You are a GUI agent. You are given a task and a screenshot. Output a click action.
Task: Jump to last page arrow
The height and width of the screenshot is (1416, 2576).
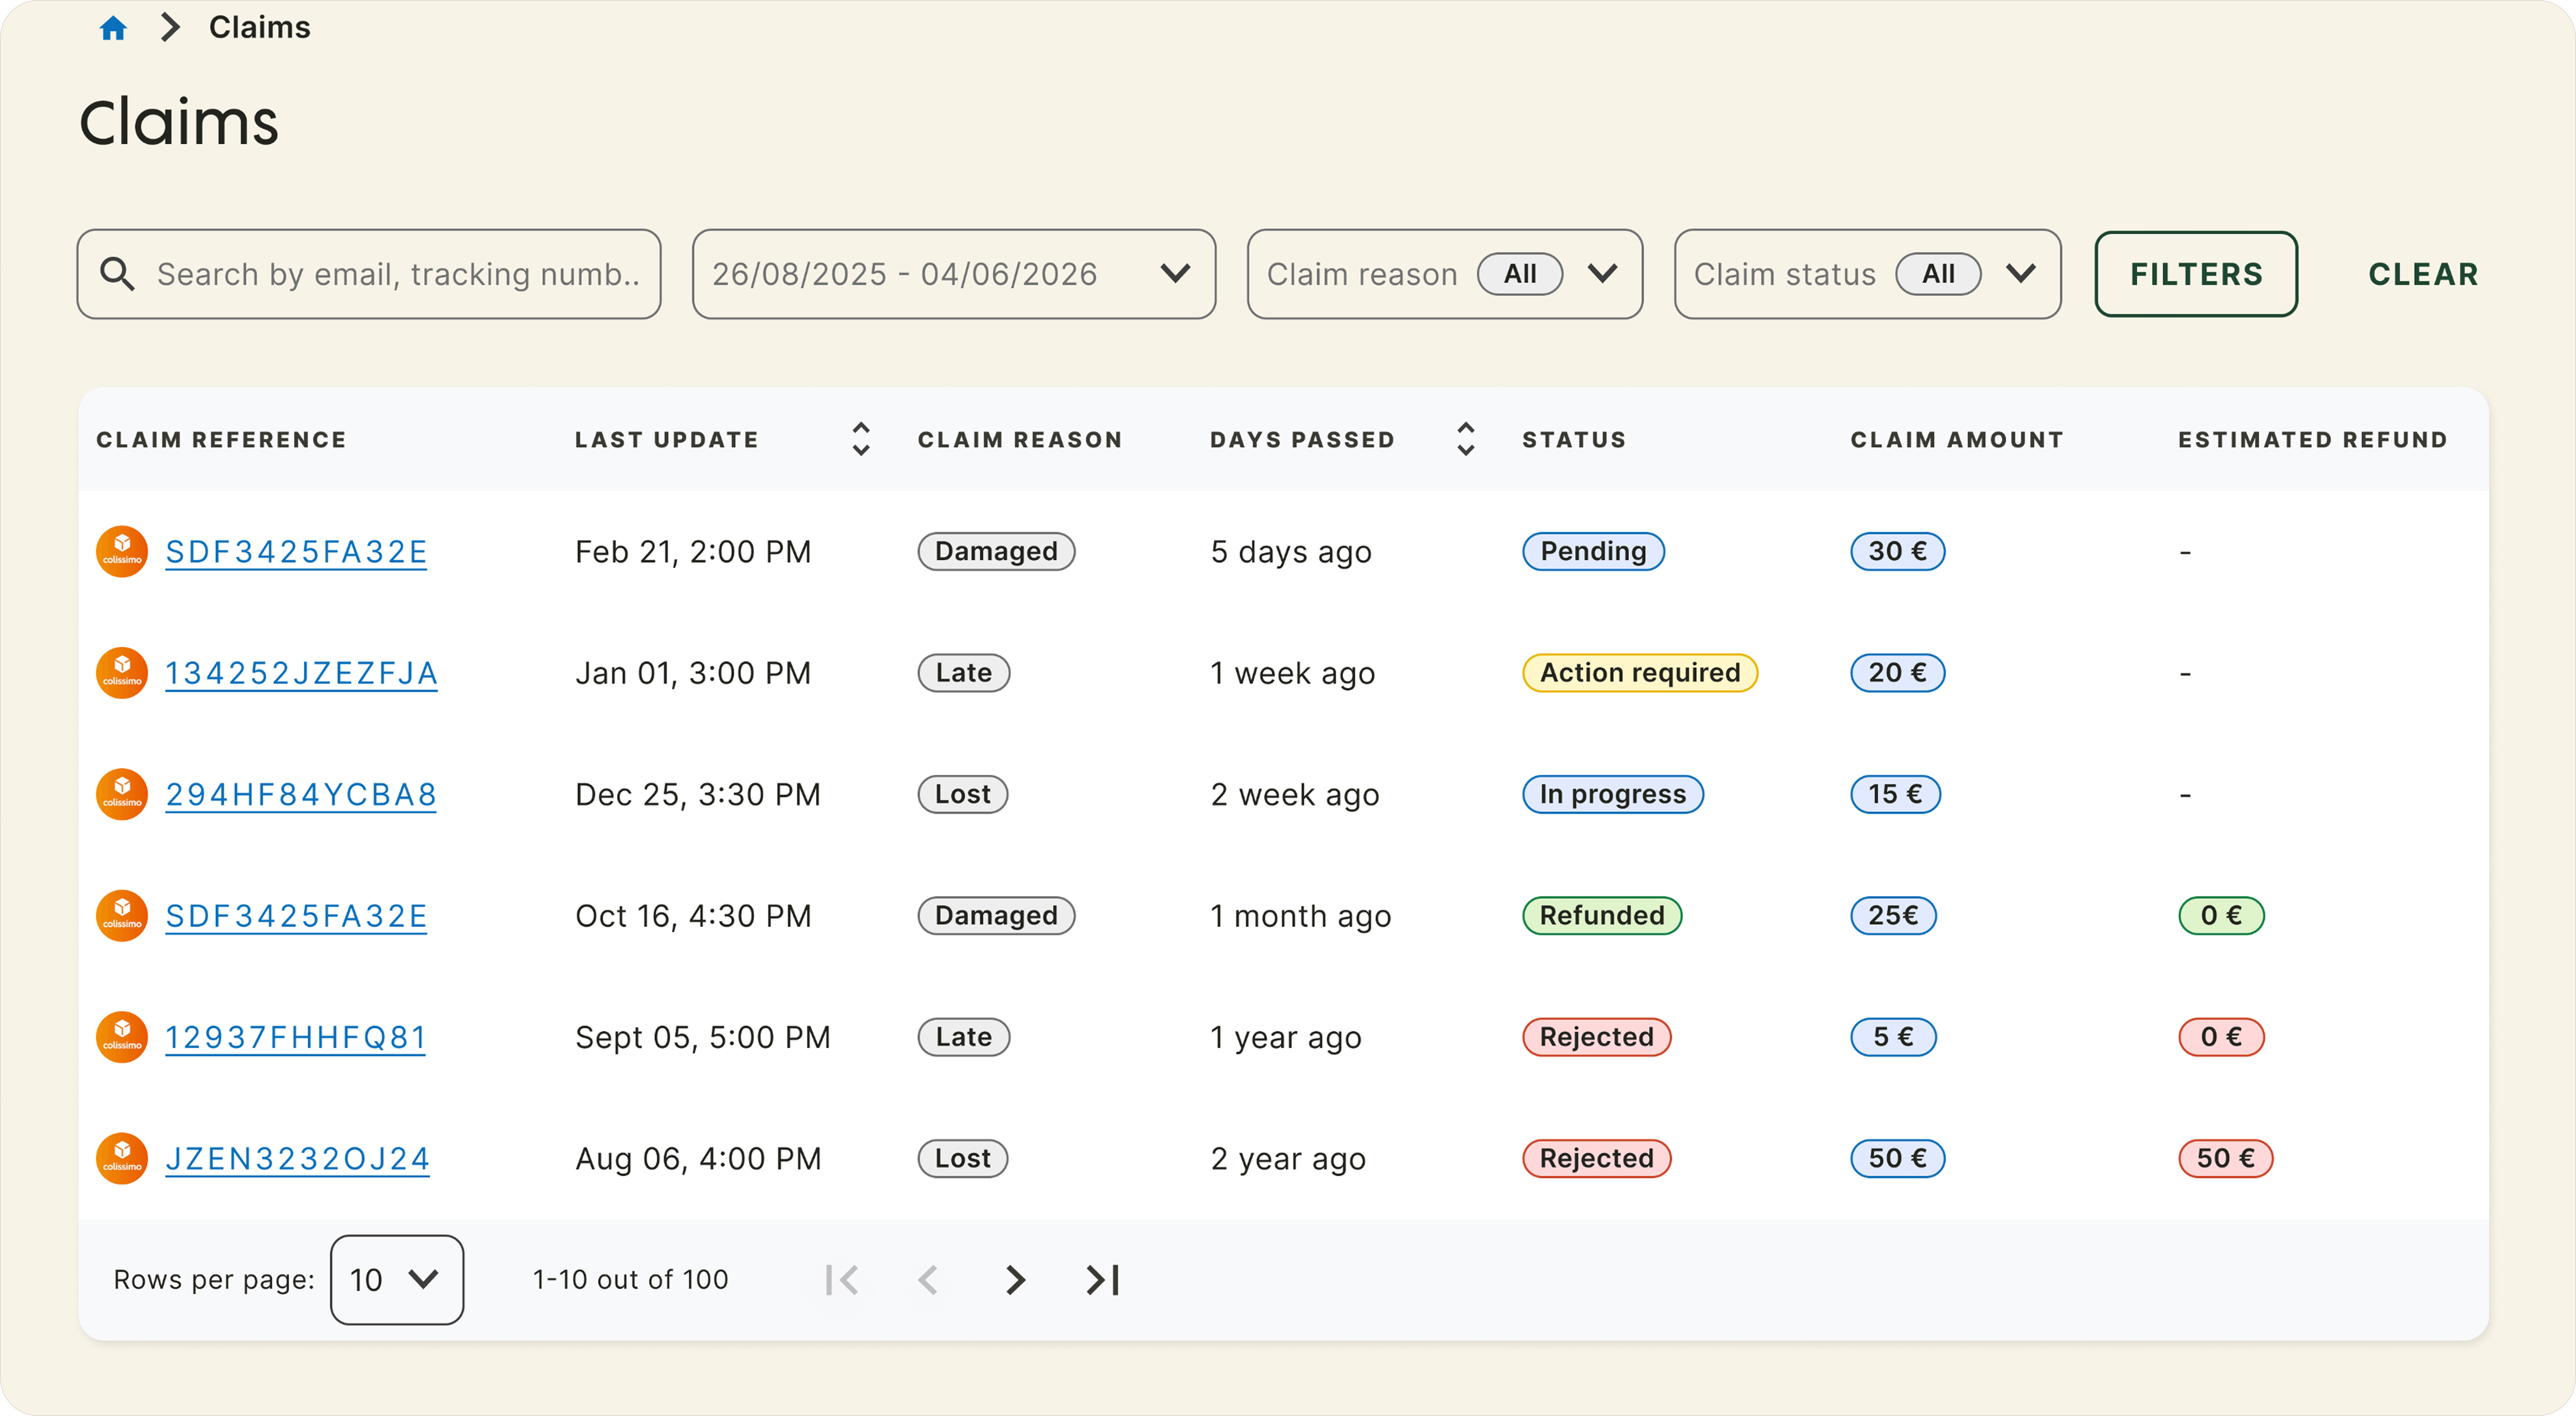[1103, 1280]
